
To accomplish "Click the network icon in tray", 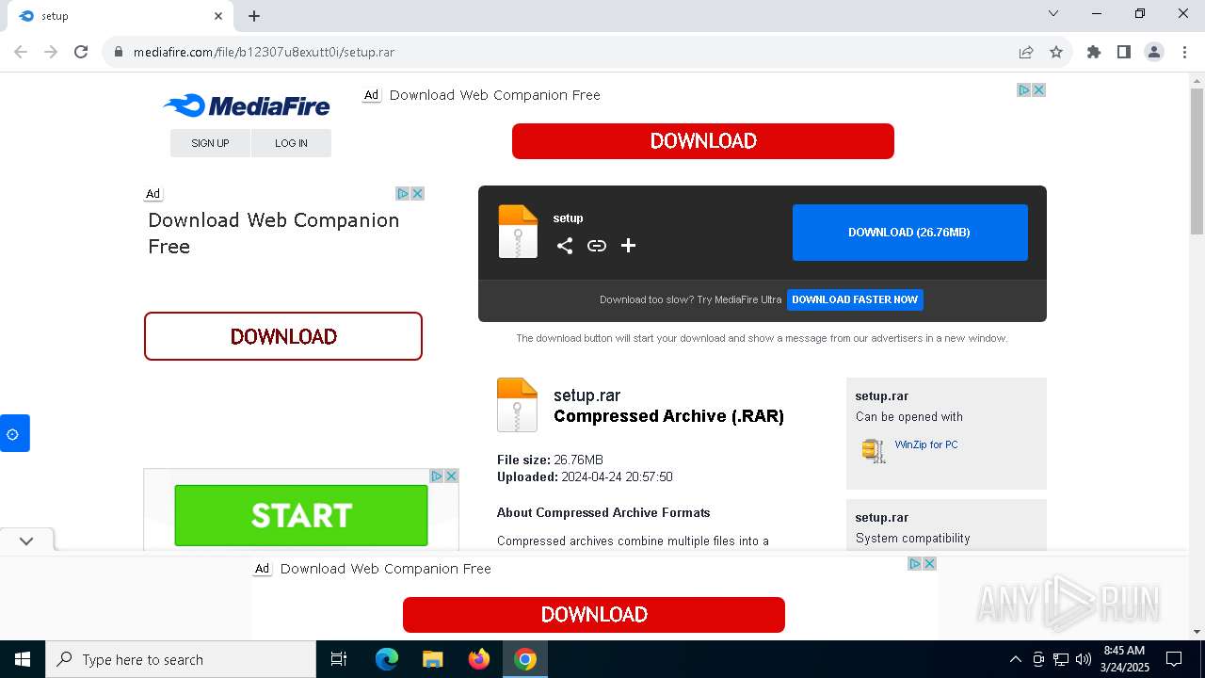I will 1061,659.
